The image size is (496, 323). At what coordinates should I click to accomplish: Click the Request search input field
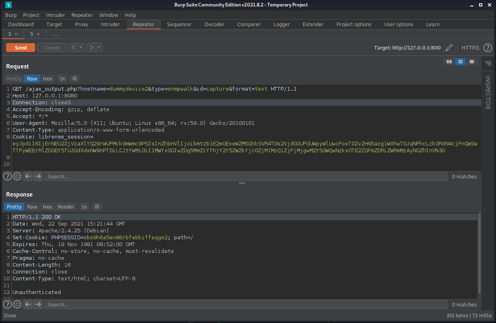point(246,176)
